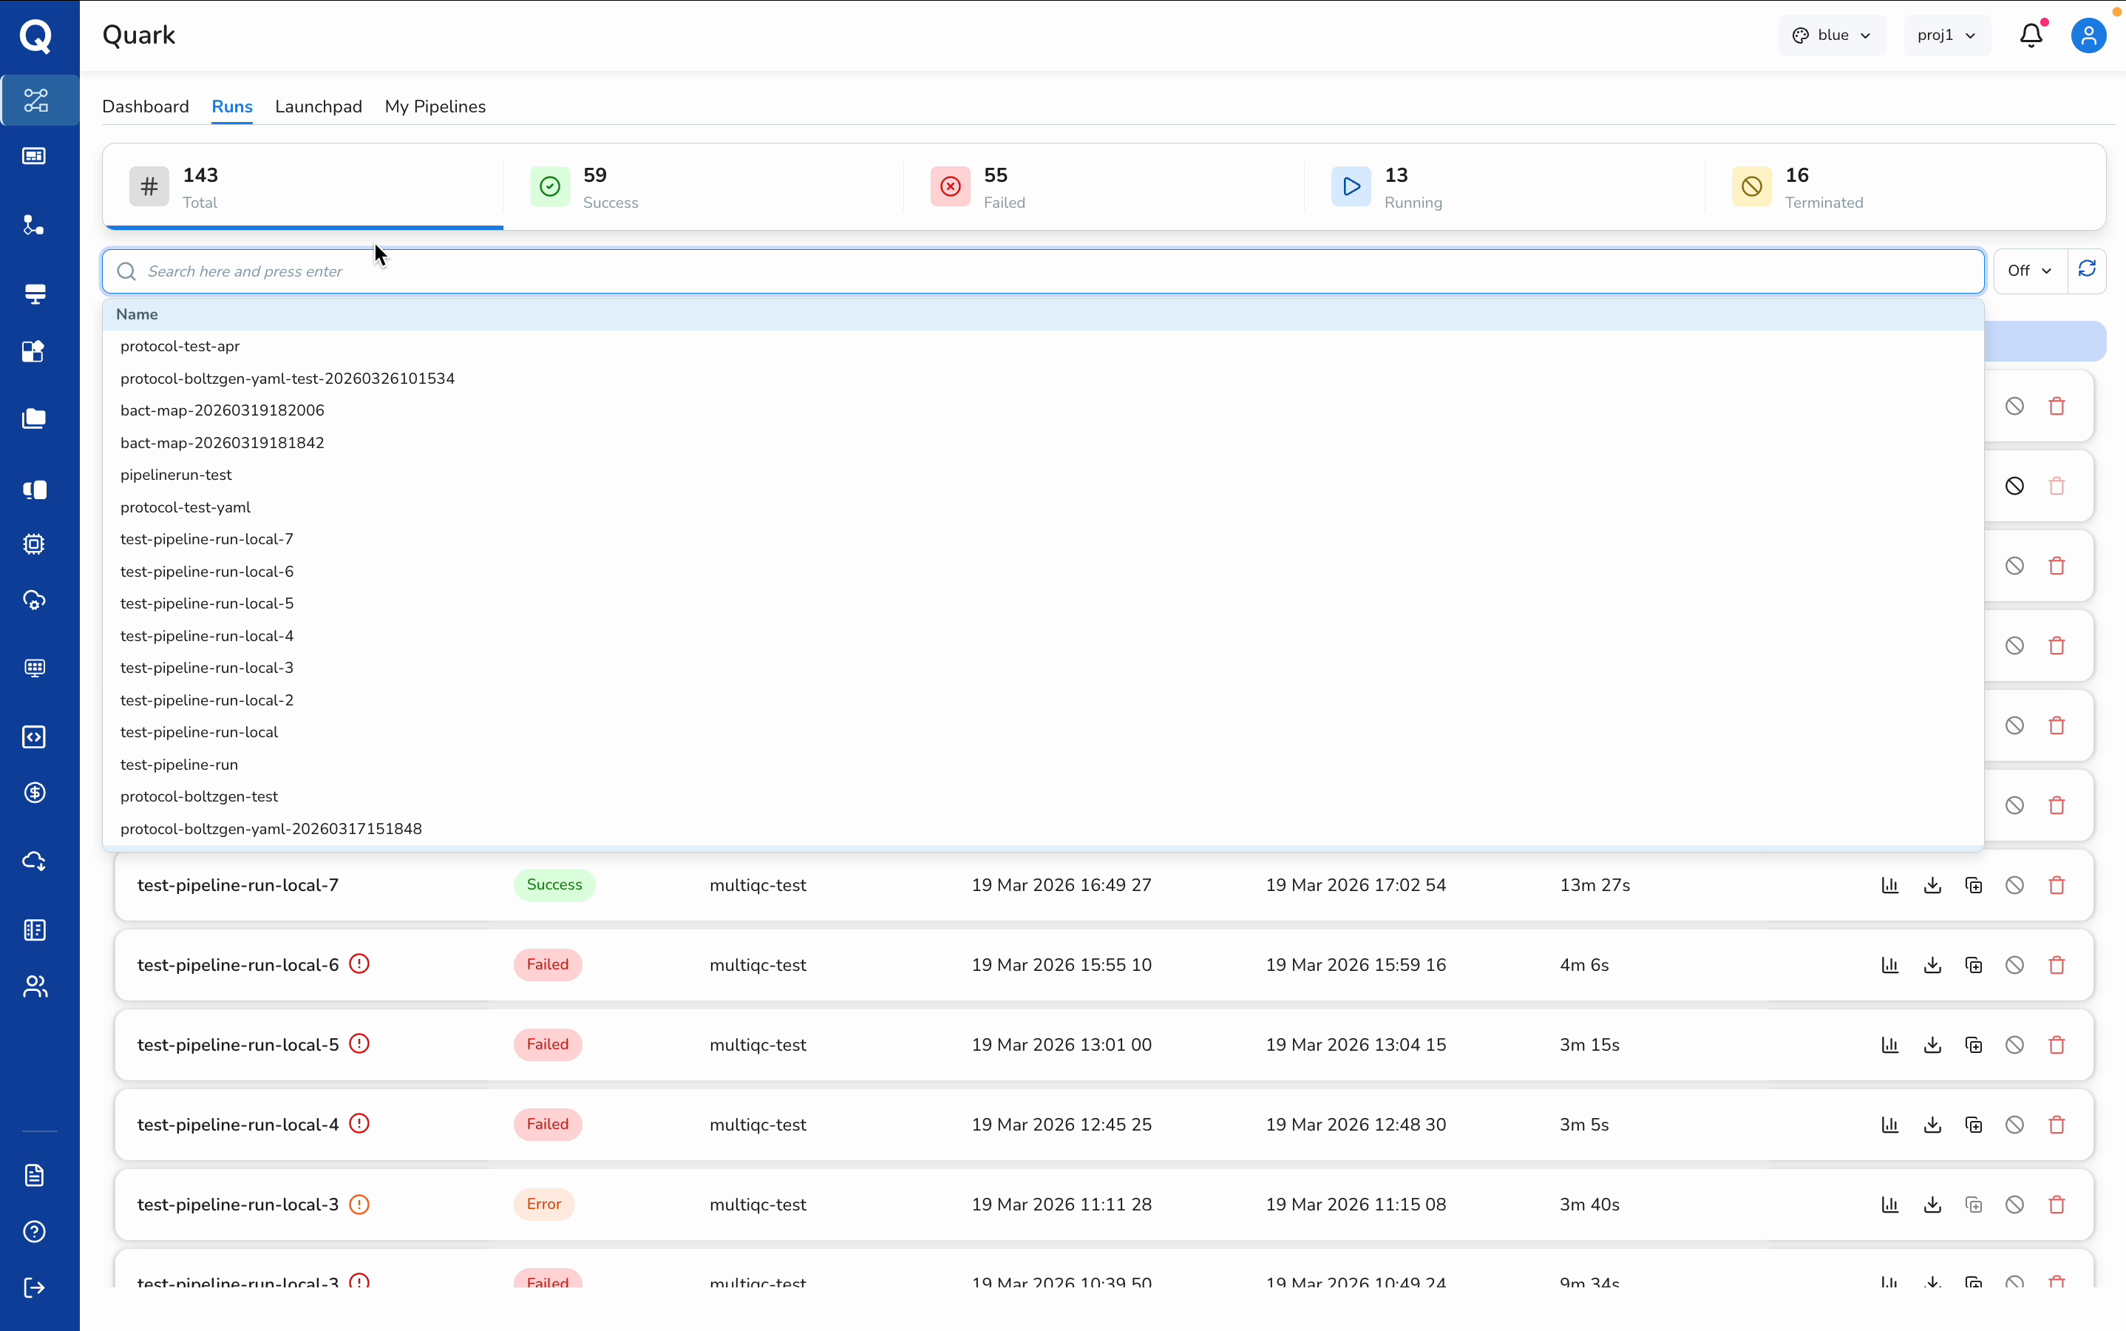Open the document icon in sidebar
Screen dimensions: 2126x1331
[x=34, y=1175]
